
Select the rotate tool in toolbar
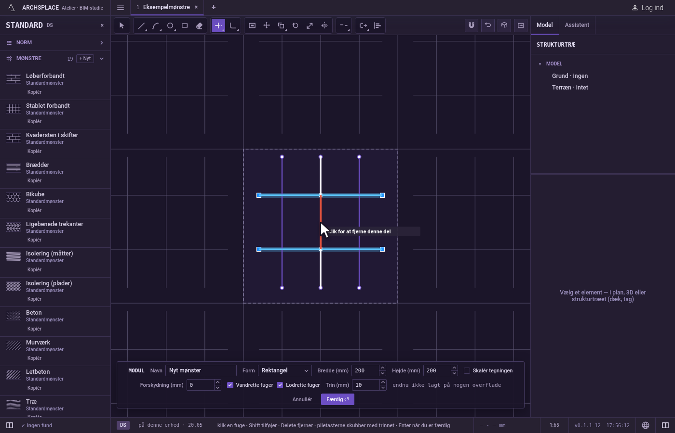click(296, 25)
